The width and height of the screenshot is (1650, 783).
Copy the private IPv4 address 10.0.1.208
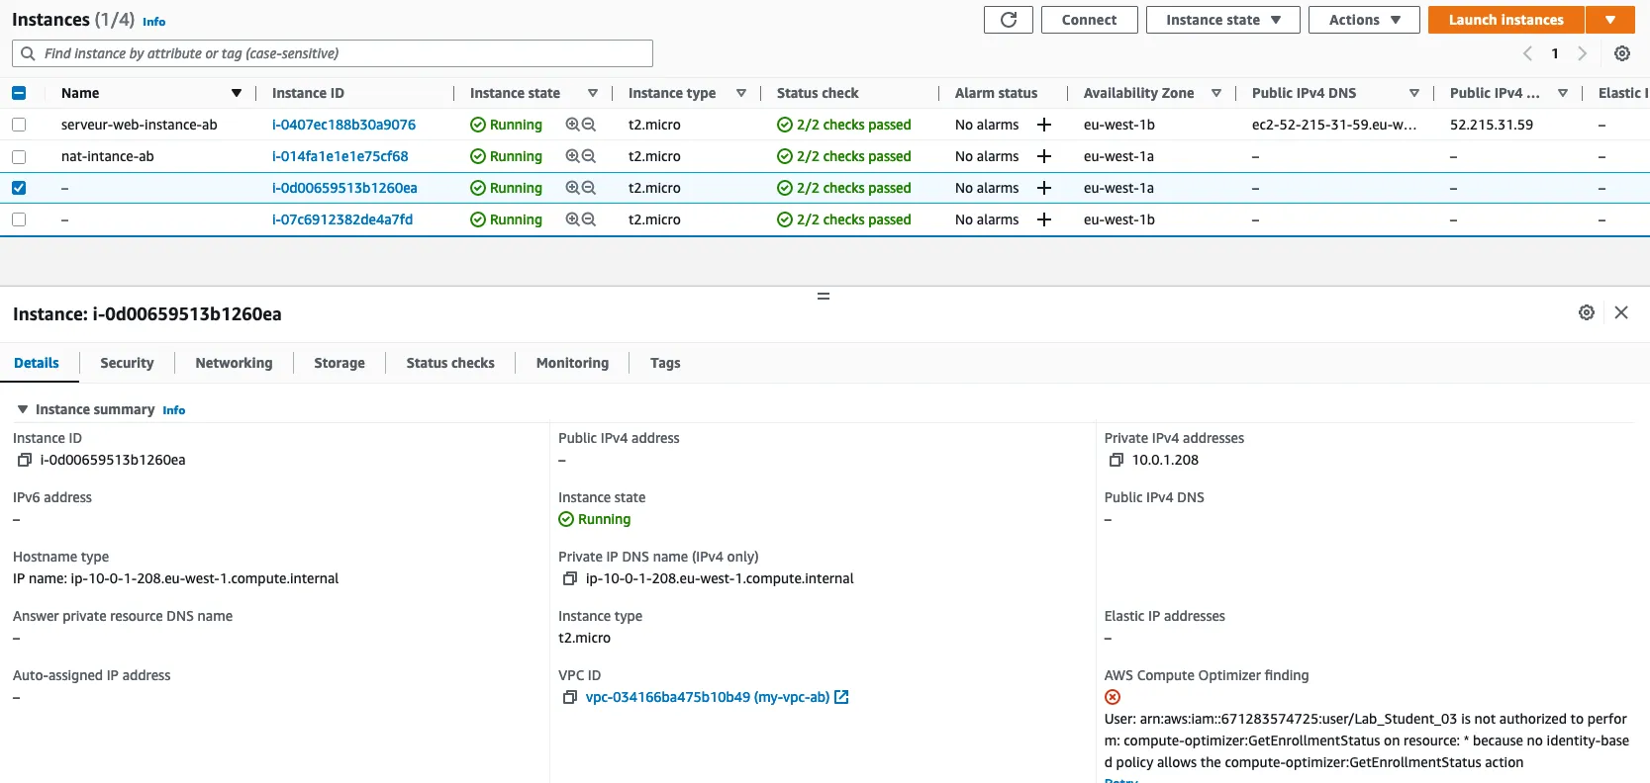tap(1116, 460)
